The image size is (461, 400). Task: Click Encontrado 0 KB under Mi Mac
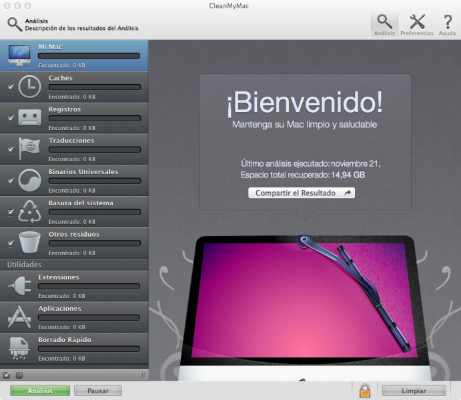coord(62,65)
